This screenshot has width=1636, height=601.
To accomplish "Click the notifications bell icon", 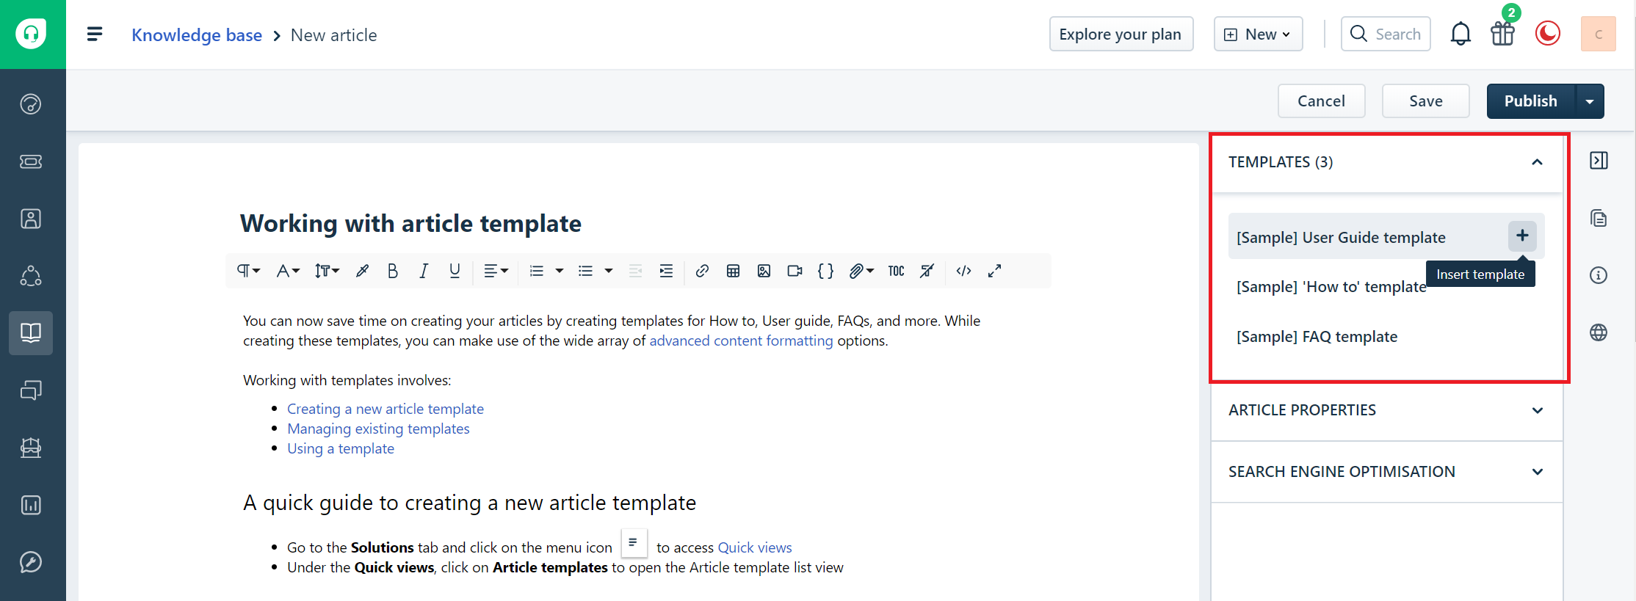I will tap(1461, 34).
